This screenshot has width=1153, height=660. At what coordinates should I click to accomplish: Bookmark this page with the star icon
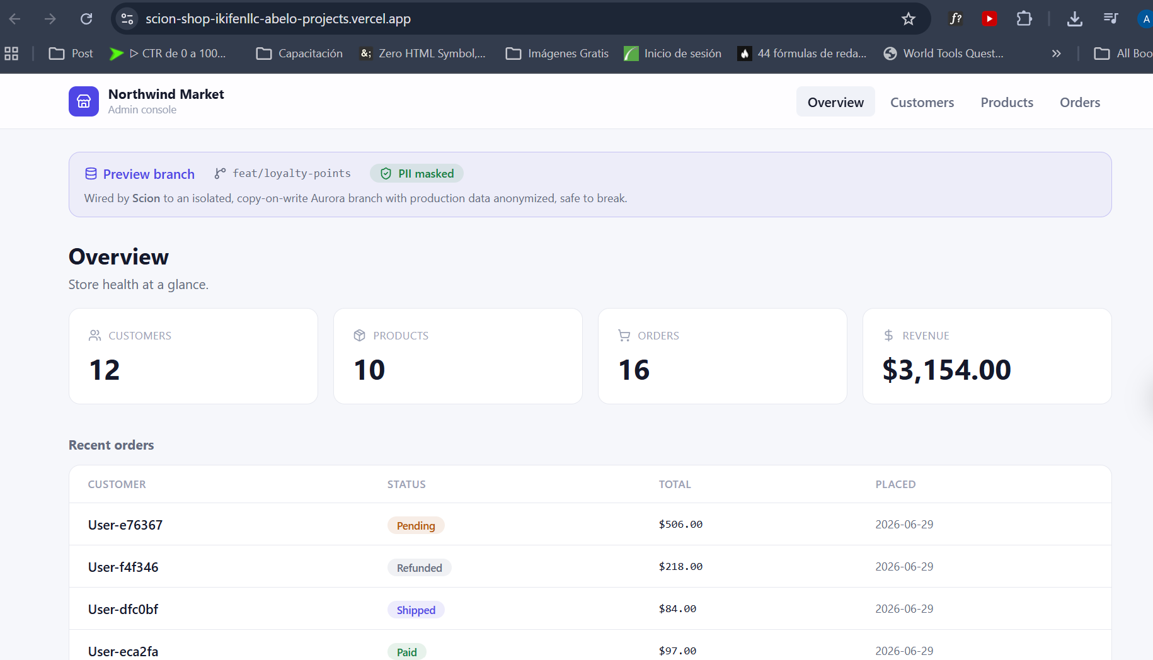908,19
